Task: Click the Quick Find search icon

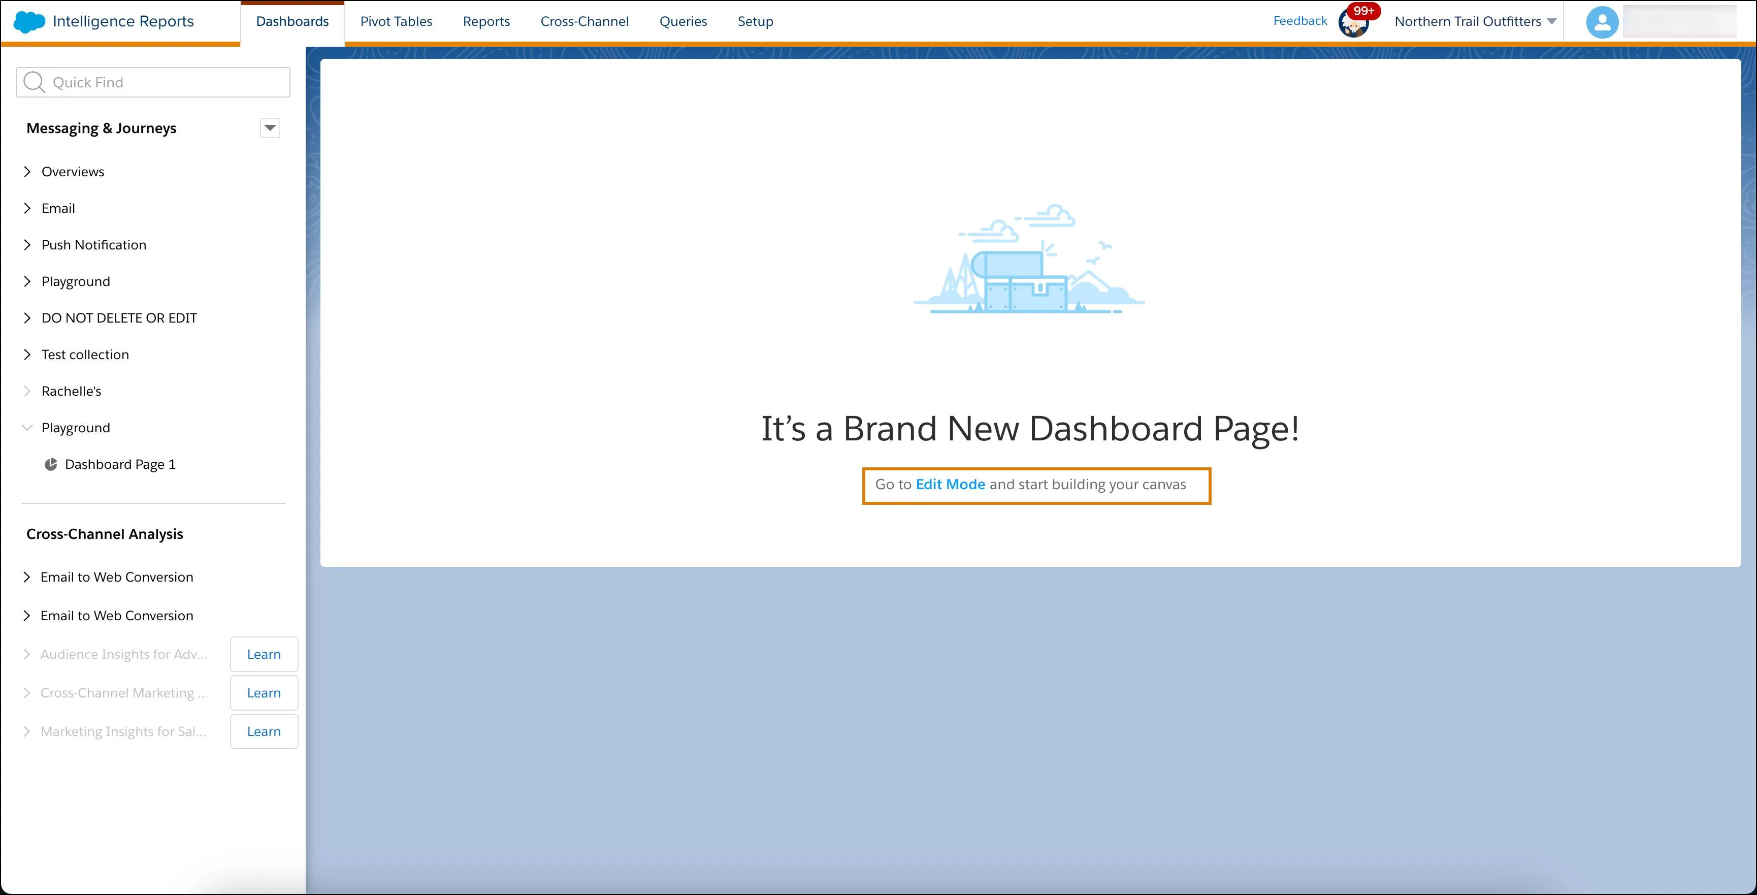Action: coord(37,81)
